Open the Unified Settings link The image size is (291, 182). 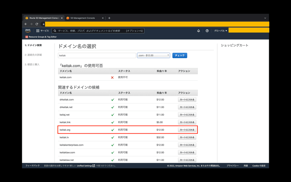84,166
